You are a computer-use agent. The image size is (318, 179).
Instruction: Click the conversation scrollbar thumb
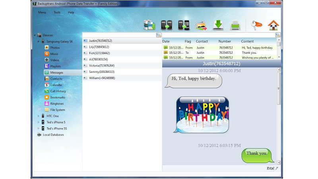point(279,88)
